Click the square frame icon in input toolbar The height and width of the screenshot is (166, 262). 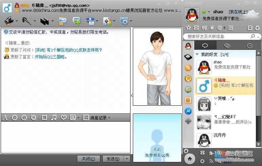point(44,118)
